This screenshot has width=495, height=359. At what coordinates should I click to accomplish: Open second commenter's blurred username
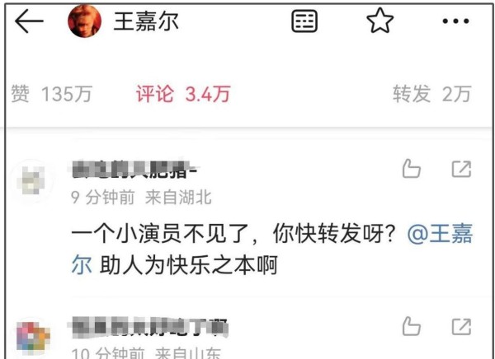pyautogui.click(x=149, y=327)
